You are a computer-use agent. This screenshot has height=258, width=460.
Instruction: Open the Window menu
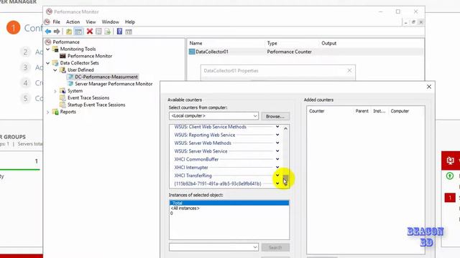[110, 22]
